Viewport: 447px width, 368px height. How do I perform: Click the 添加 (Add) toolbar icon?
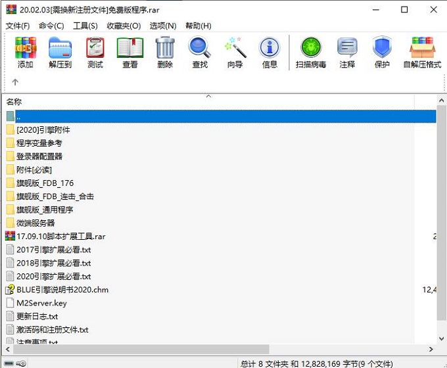coord(26,47)
